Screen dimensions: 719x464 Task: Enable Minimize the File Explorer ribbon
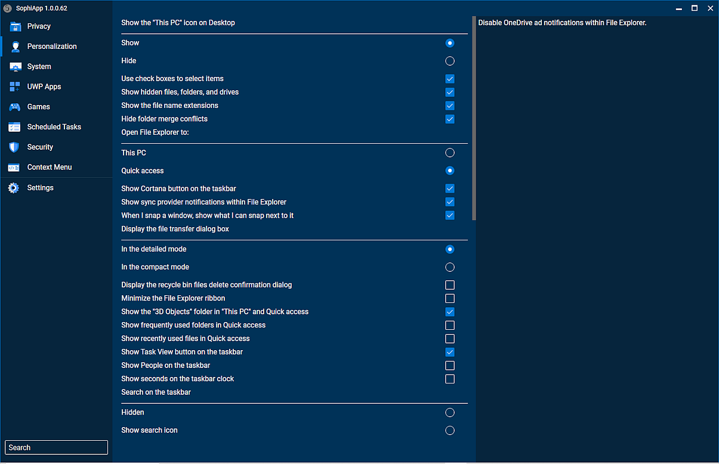click(450, 298)
